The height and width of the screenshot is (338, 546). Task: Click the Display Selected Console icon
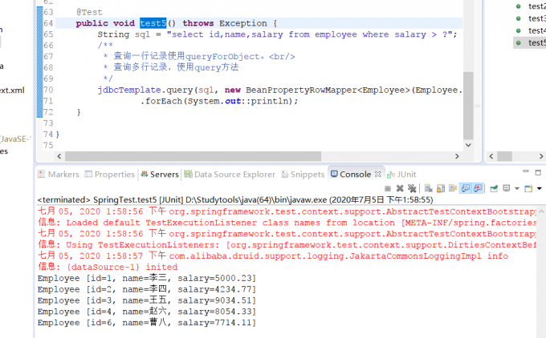507,188
